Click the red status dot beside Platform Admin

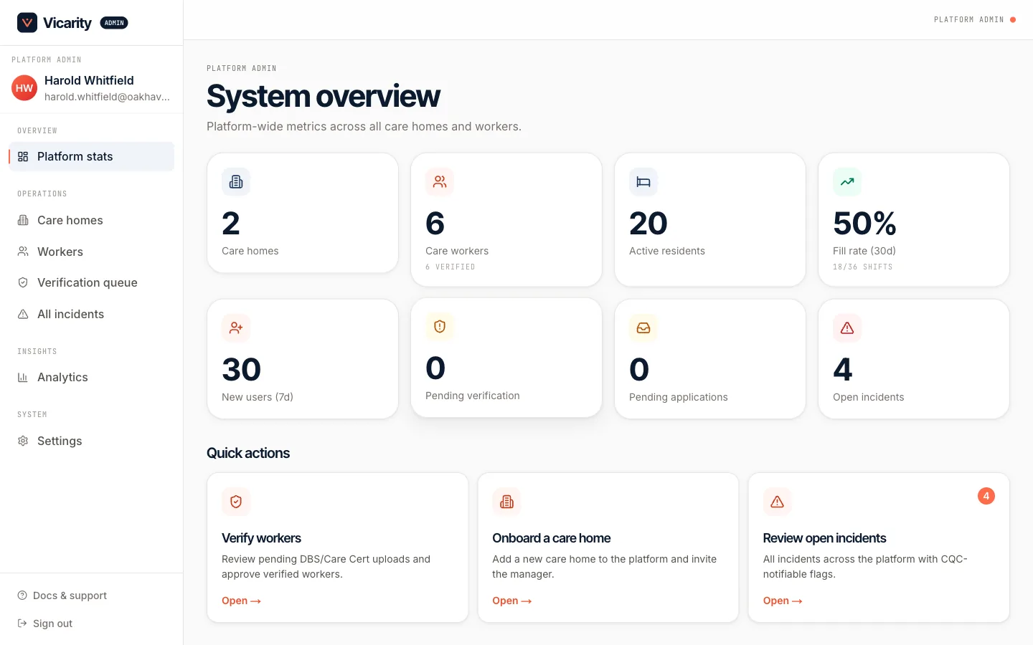(1013, 20)
